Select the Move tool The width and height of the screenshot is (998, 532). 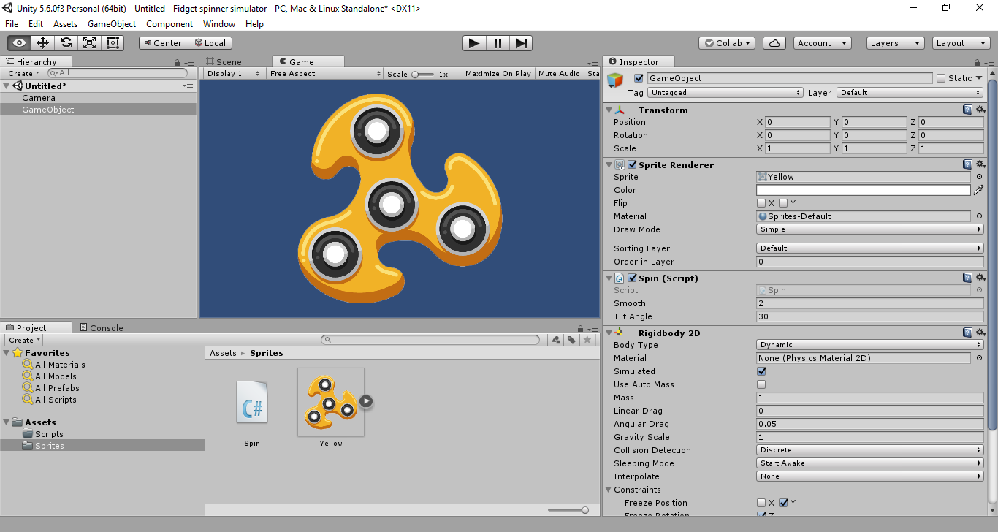(x=43, y=43)
